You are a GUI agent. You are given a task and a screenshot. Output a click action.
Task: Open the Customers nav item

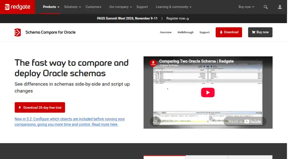pyautogui.click(x=94, y=7)
